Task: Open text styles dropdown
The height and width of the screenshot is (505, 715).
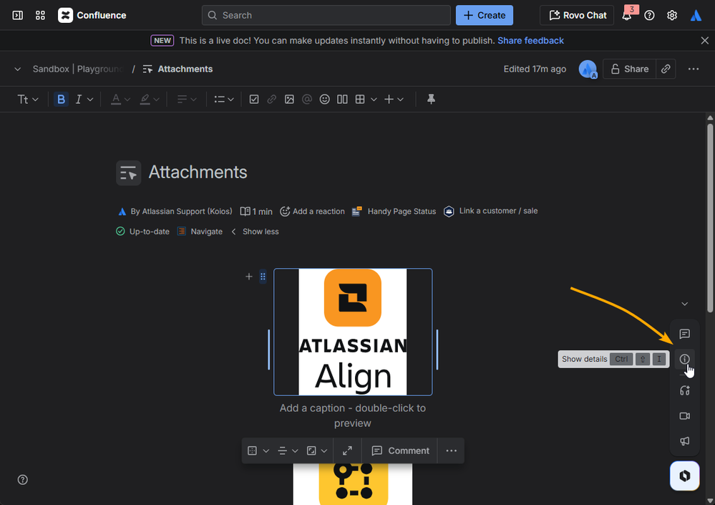Action: tap(27, 99)
